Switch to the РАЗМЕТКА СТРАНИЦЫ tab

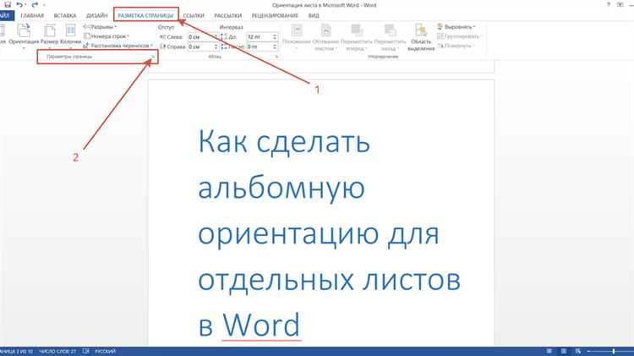pos(145,15)
